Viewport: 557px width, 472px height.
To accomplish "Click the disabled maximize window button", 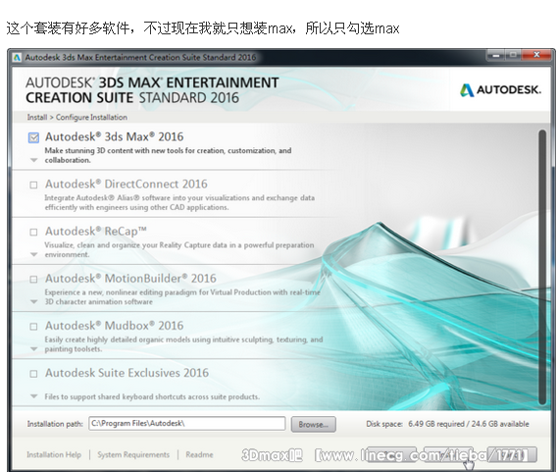I will coord(513,55).
